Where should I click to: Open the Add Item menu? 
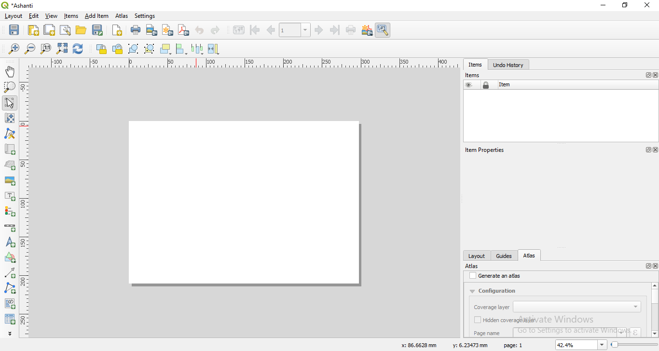tap(96, 16)
